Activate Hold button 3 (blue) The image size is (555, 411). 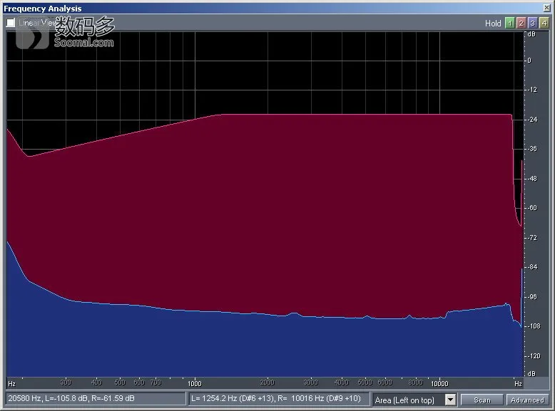pyautogui.click(x=532, y=24)
